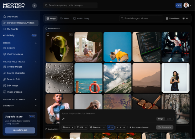
Task: Select Image mode in prompt toggle
Action: click(x=160, y=119)
